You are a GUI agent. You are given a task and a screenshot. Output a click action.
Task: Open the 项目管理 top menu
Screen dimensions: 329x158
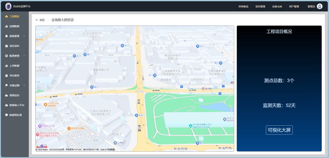260,6
